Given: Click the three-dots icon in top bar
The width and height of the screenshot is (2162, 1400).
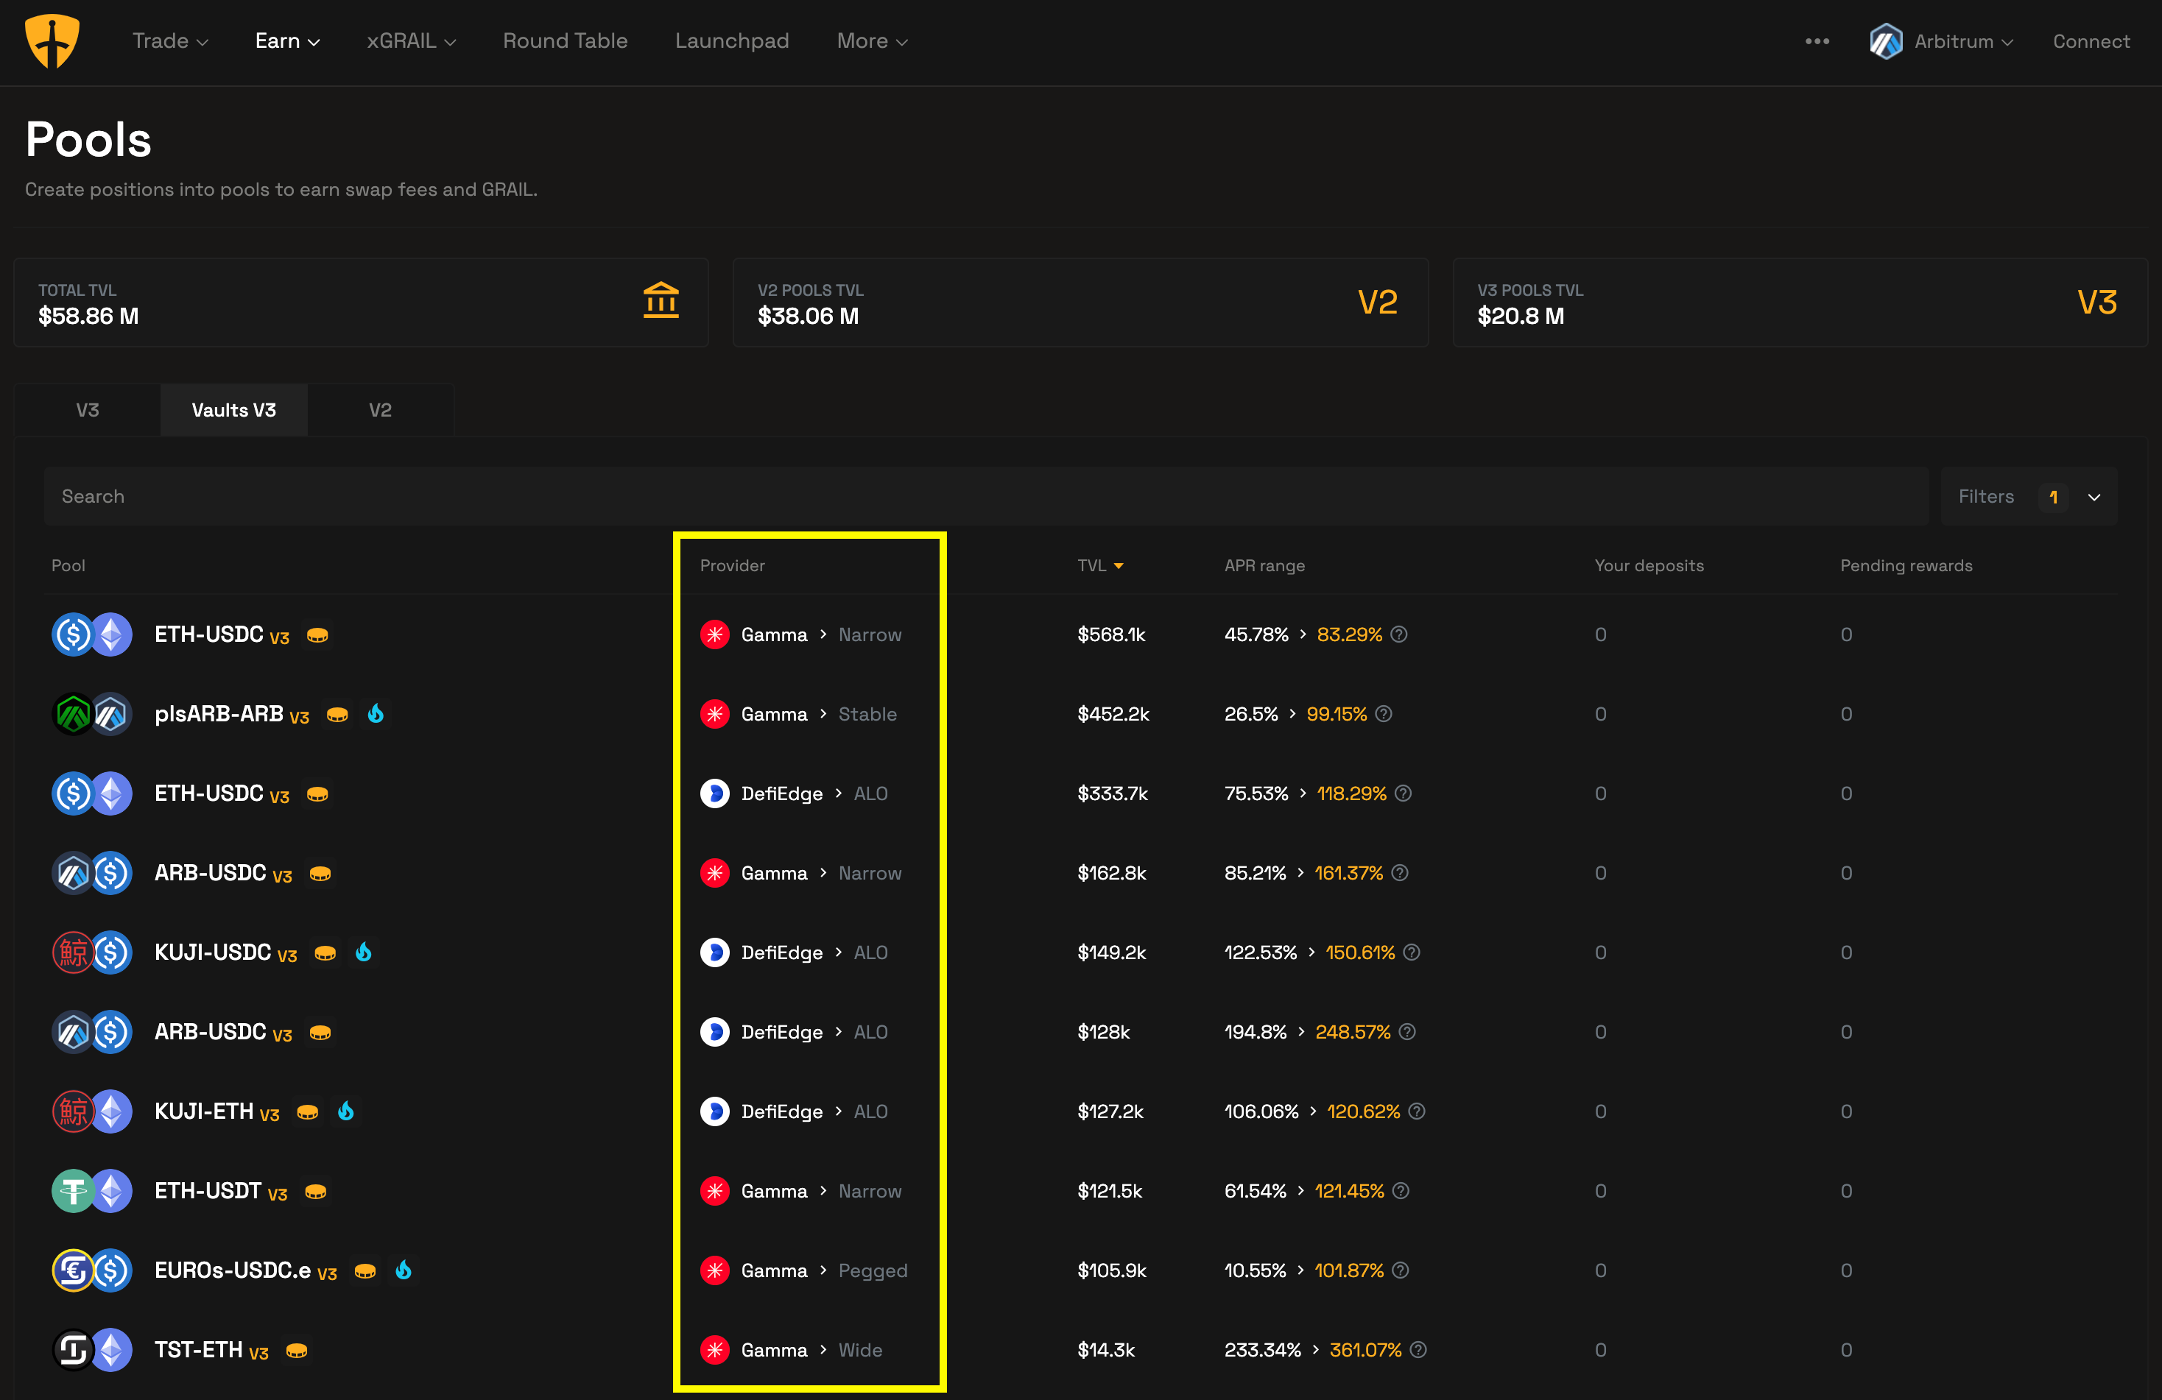Looking at the screenshot, I should [x=1817, y=42].
